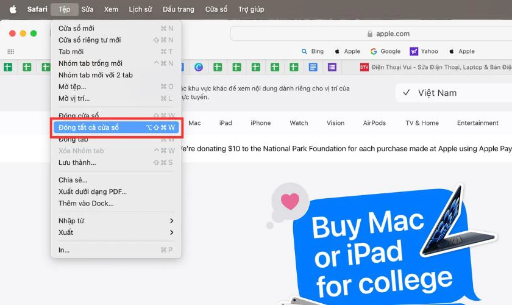Screen dimensions: 512x305
Task: Open the Apple logo system menu
Action: point(13,9)
